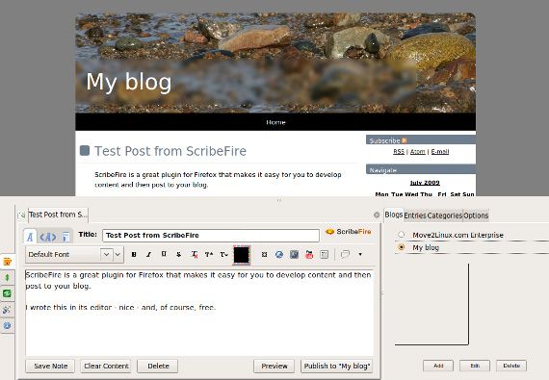Subscribe via the RSS link
The image size is (549, 380).
399,152
